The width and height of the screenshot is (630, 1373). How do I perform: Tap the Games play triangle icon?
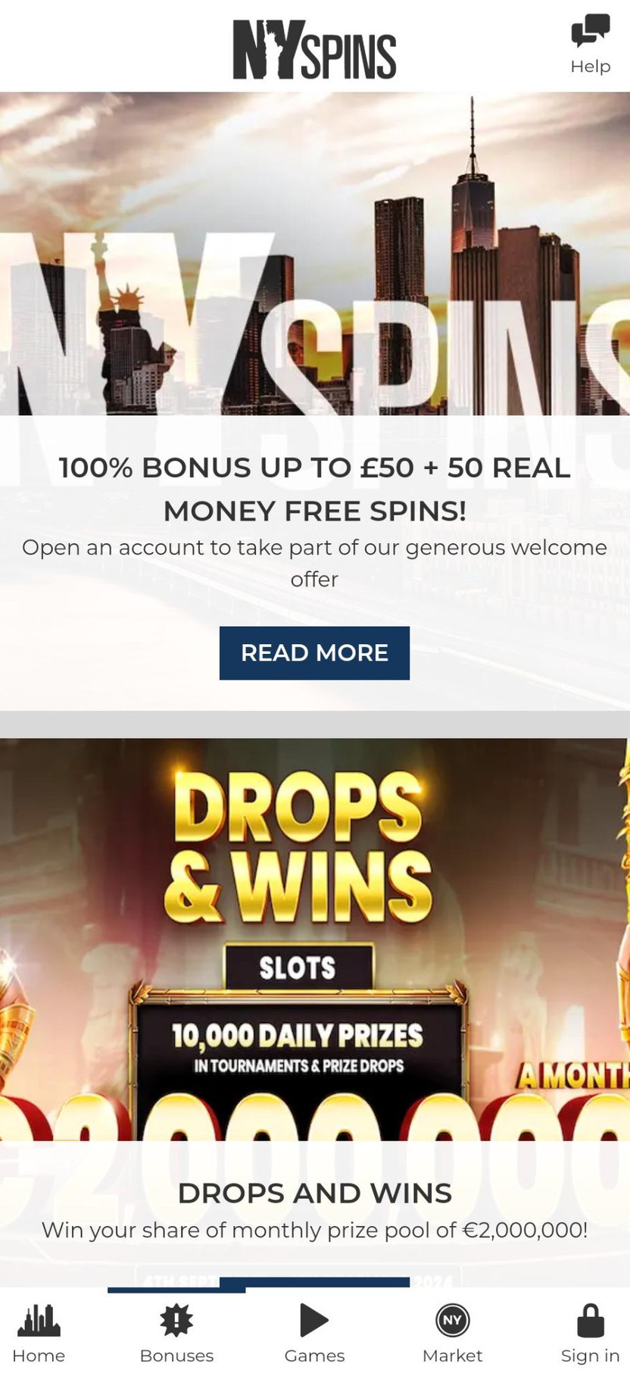[x=313, y=1320]
